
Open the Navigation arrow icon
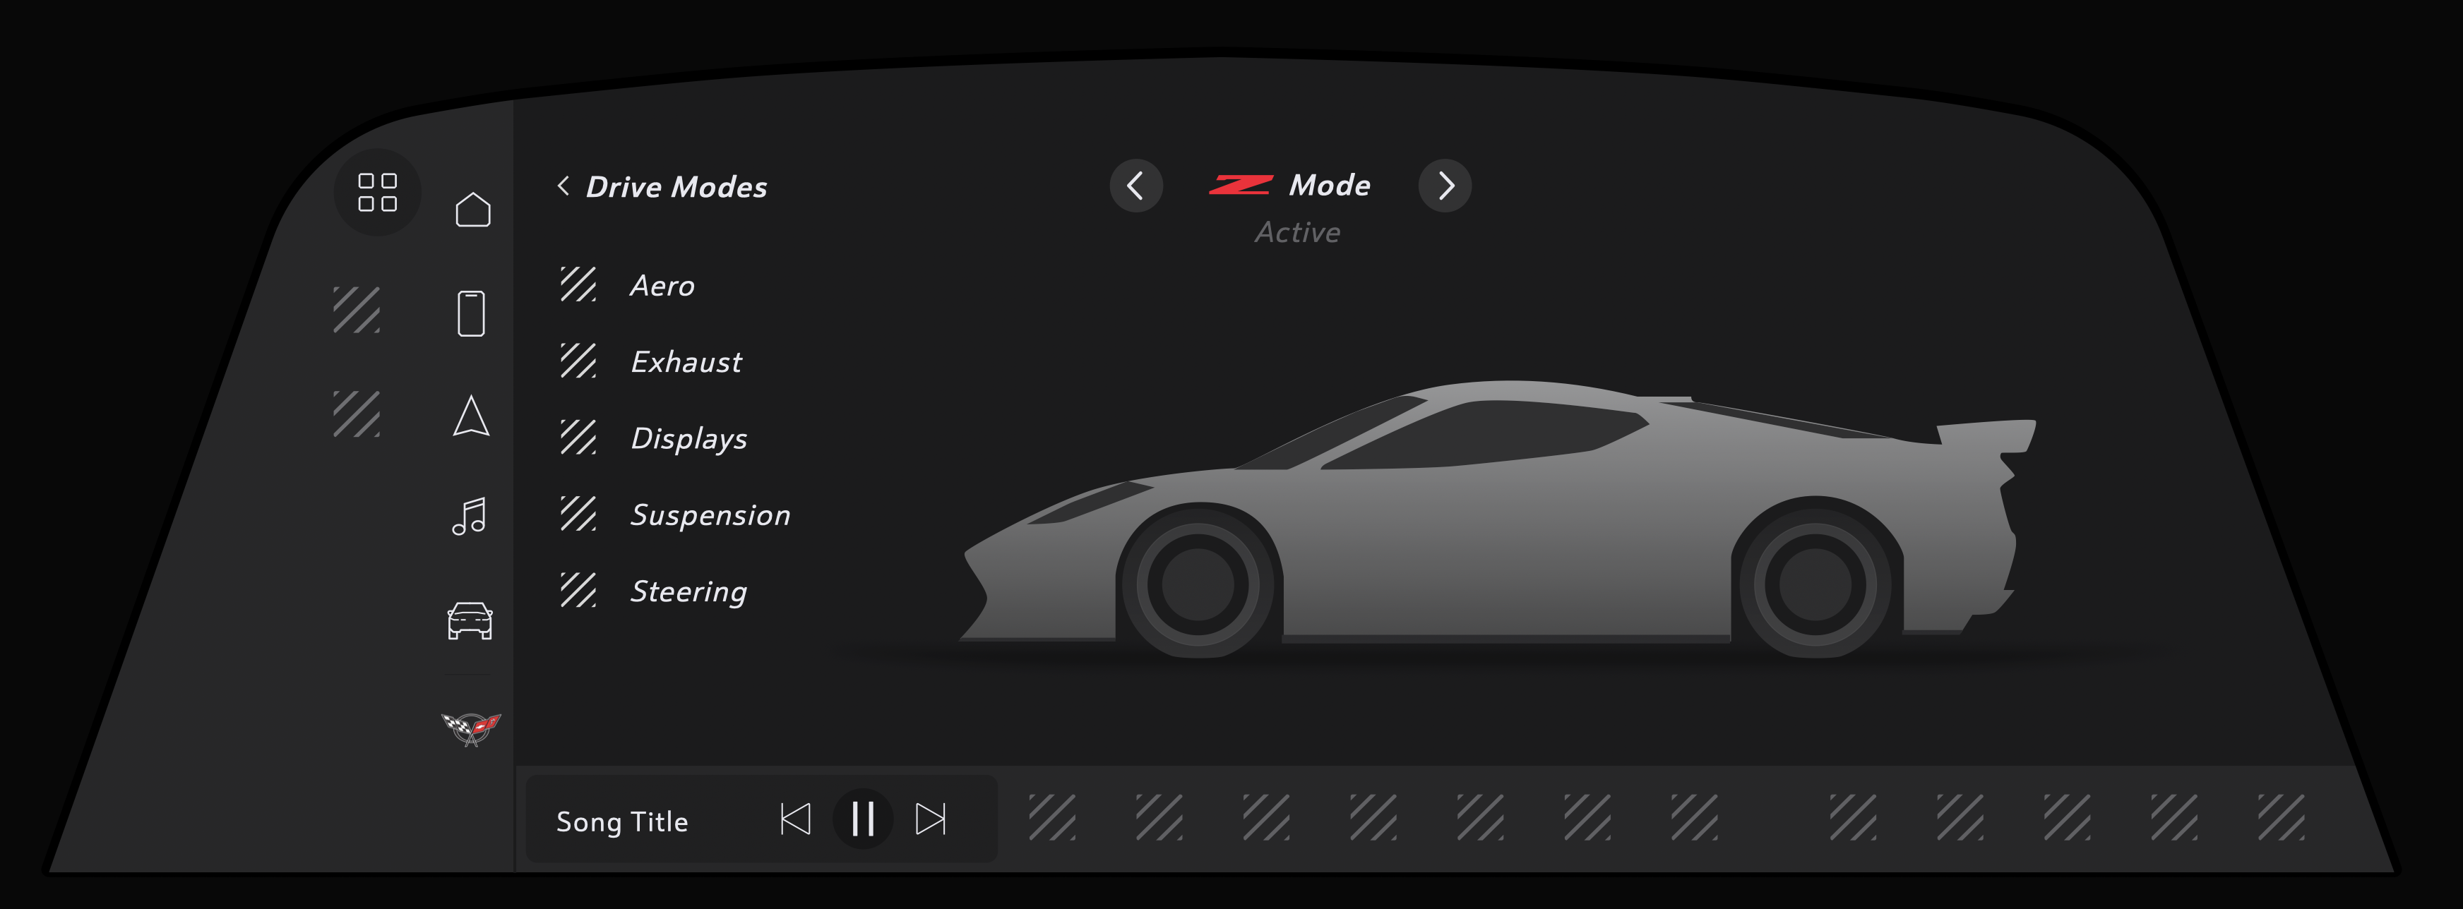pos(472,417)
